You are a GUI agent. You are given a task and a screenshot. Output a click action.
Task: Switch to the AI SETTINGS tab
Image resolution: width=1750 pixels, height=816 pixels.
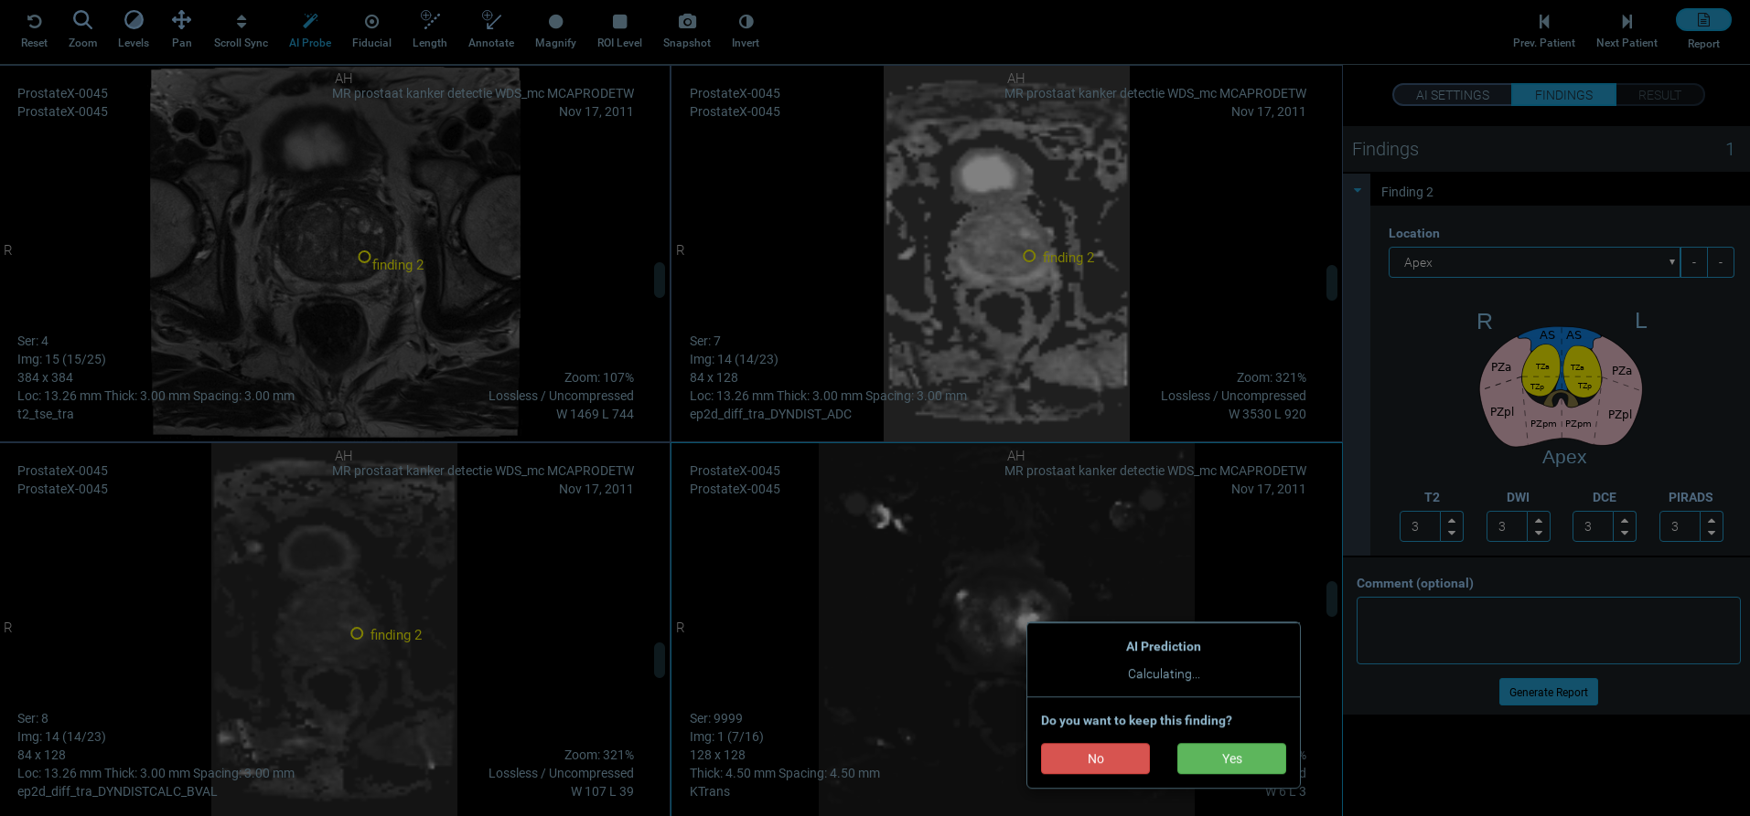[1452, 95]
